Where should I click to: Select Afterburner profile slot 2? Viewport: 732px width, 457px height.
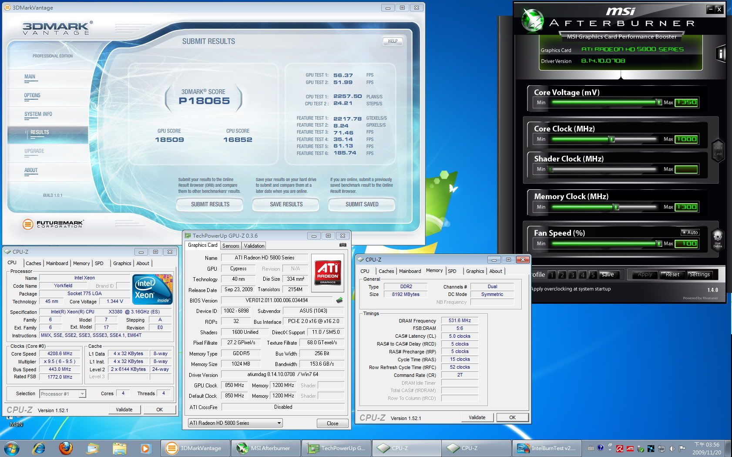coord(562,275)
